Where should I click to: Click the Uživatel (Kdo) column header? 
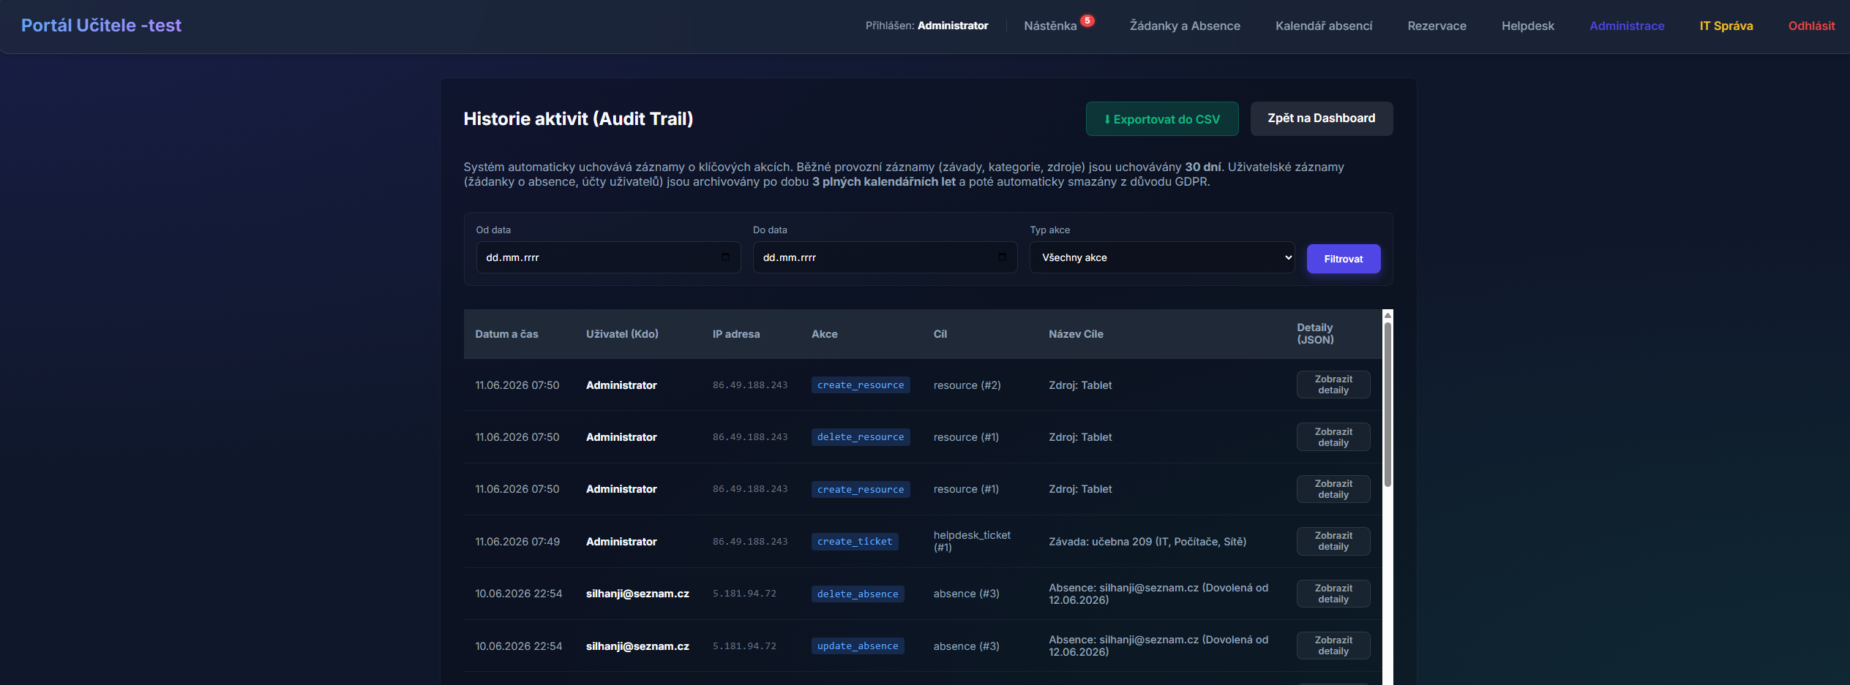(622, 334)
